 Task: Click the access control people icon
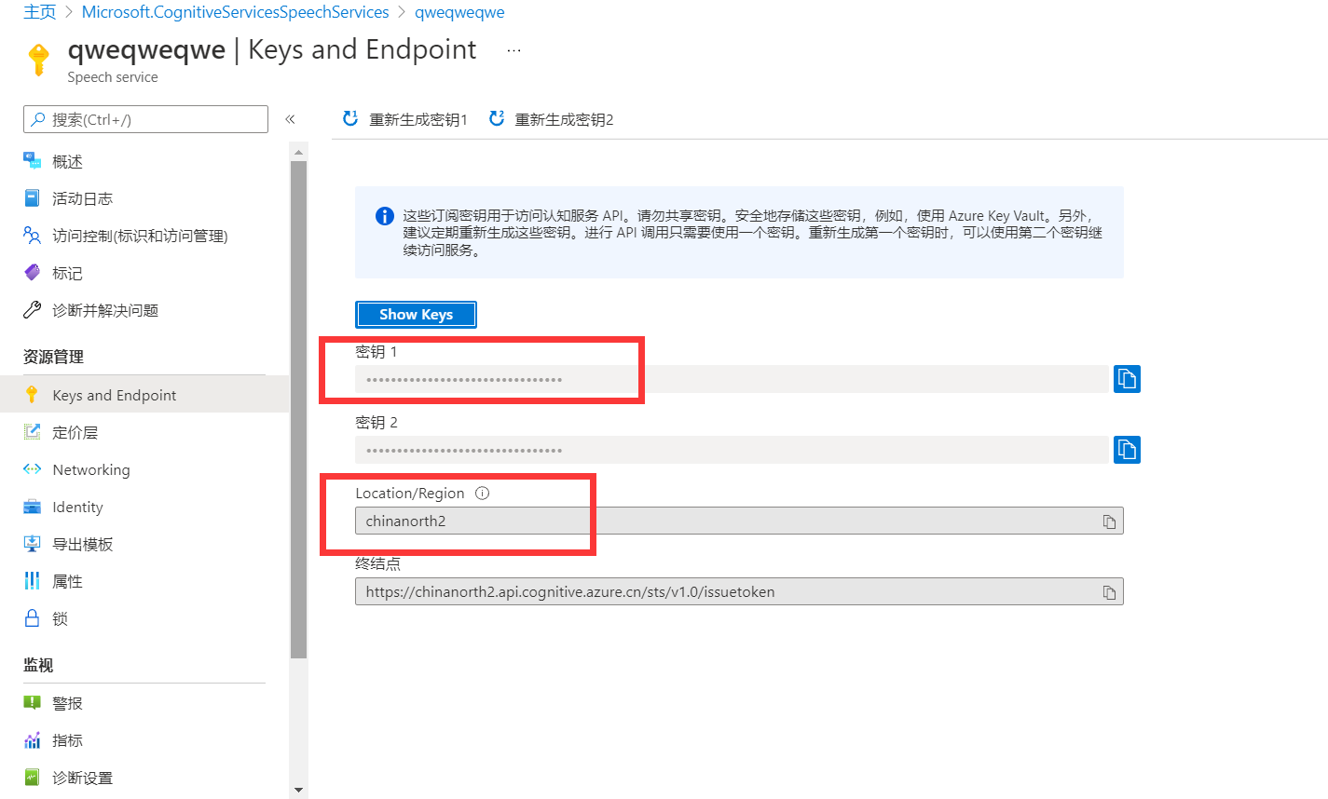[32, 236]
